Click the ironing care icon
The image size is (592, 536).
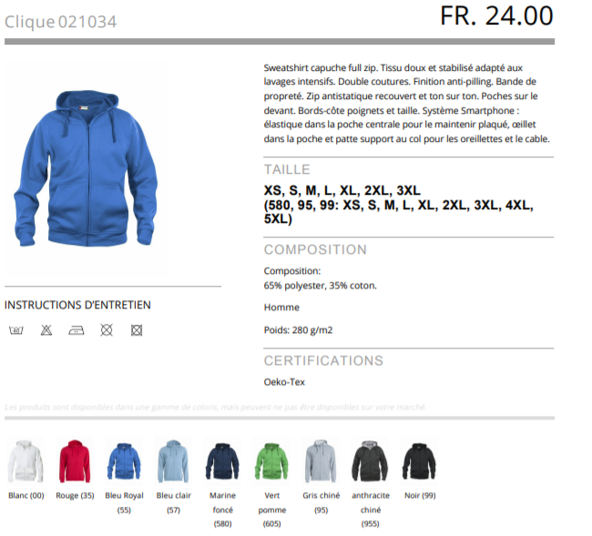point(77,330)
